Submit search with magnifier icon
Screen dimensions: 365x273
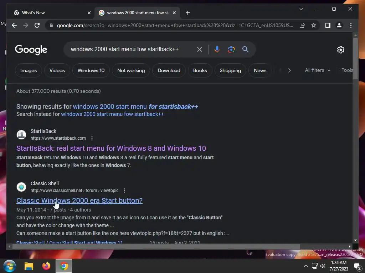245,49
